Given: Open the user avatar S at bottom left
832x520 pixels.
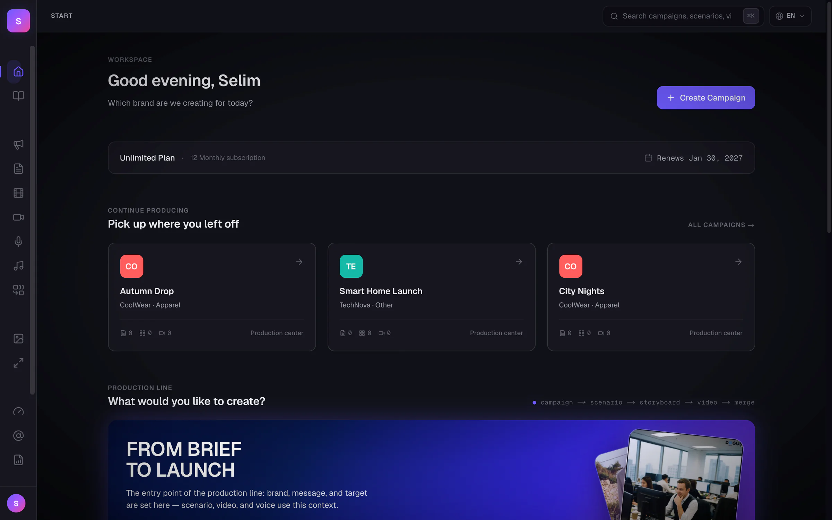Looking at the screenshot, I should pos(16,503).
